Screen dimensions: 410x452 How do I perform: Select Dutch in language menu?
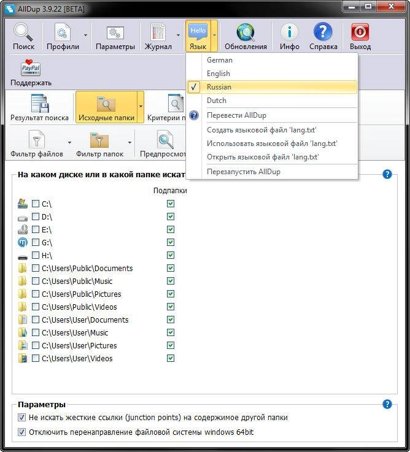click(272, 101)
